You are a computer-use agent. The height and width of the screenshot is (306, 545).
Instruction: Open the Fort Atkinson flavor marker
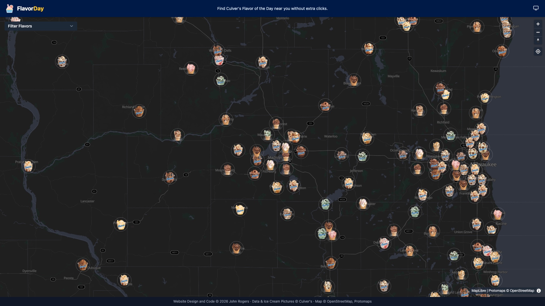click(x=349, y=183)
